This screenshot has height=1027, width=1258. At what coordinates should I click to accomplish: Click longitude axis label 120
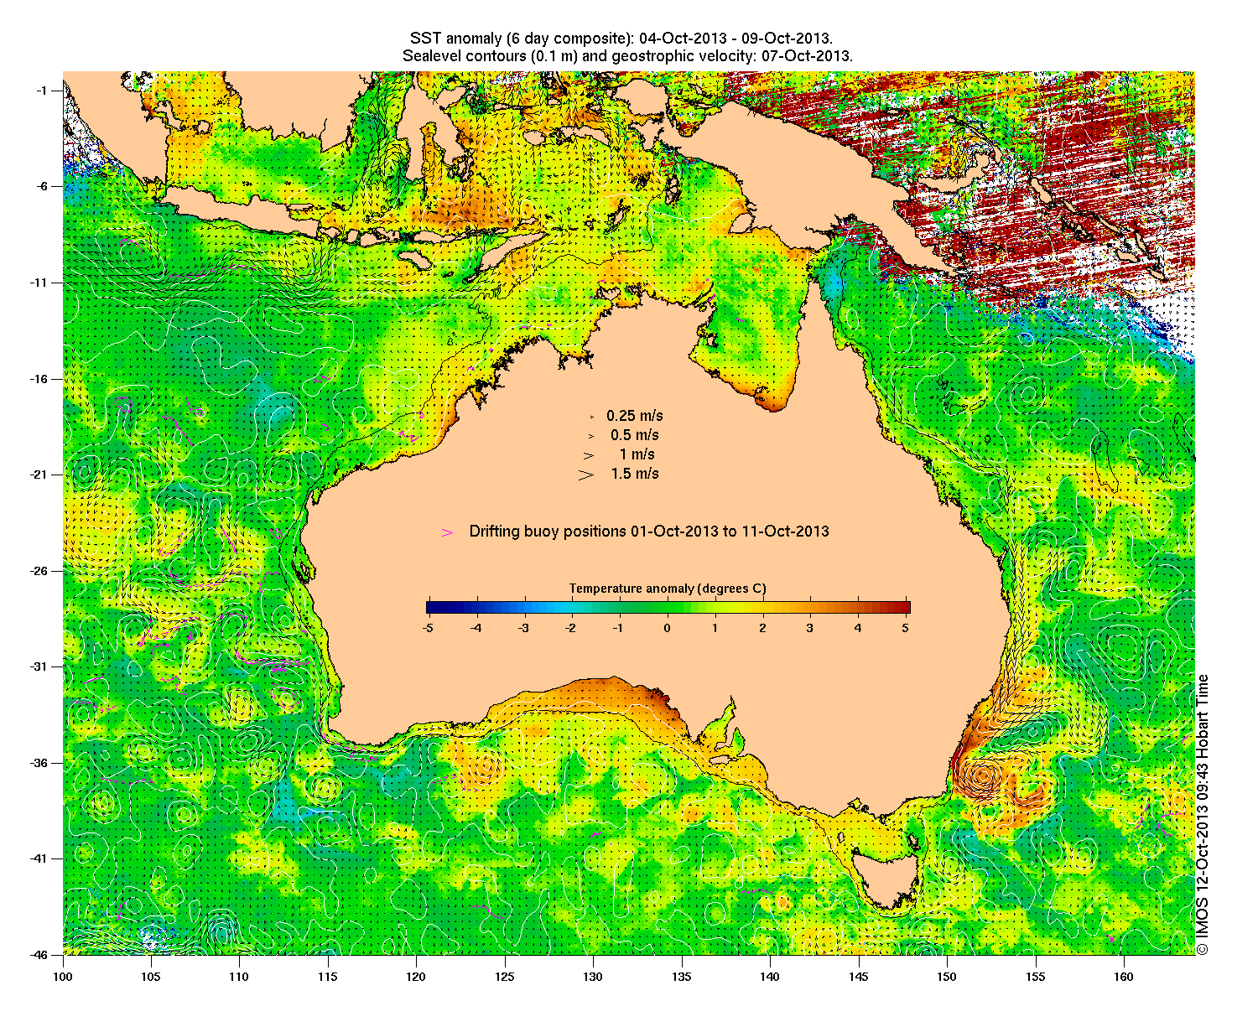tap(416, 977)
